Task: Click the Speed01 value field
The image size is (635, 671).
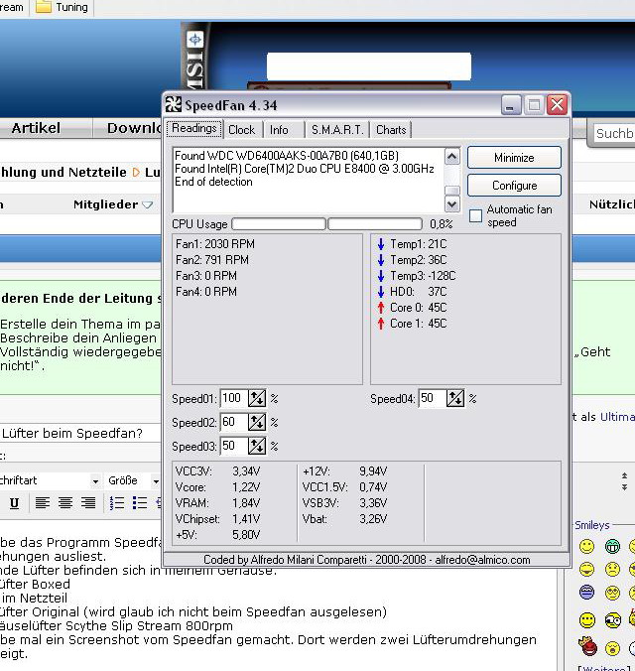Action: 234,398
